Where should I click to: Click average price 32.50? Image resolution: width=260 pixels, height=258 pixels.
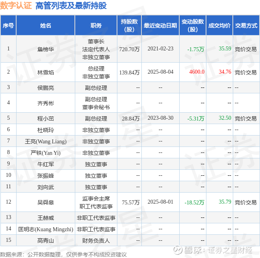click(225, 118)
